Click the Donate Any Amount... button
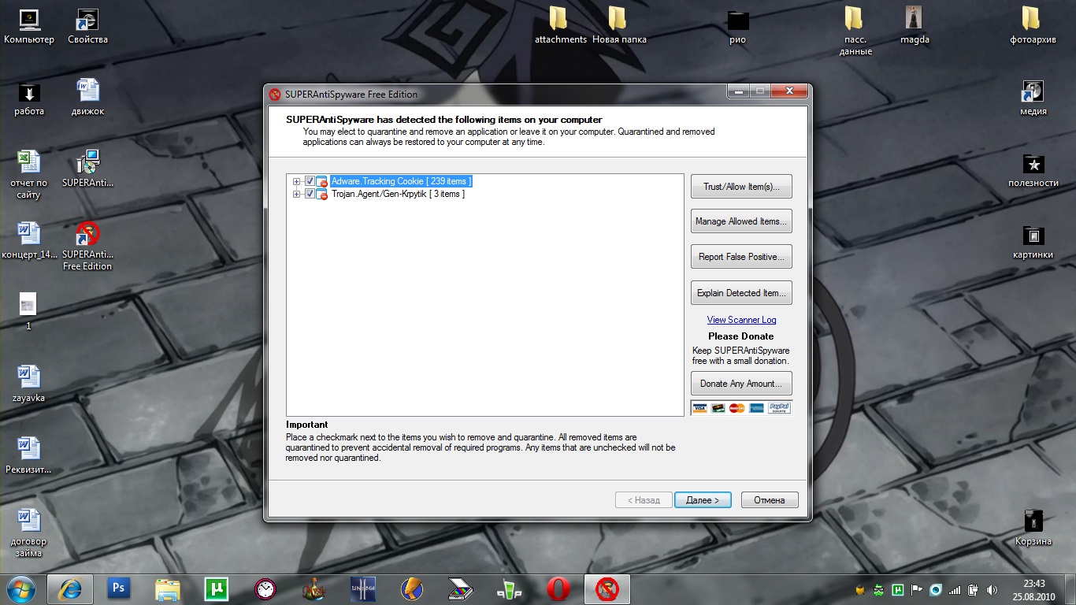The width and height of the screenshot is (1076, 605). (741, 384)
